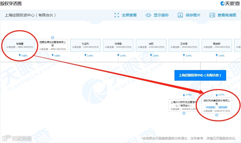The height and width of the screenshot is (143, 241).
Task: Click the 0.27% share label
Action: coord(221,95)
